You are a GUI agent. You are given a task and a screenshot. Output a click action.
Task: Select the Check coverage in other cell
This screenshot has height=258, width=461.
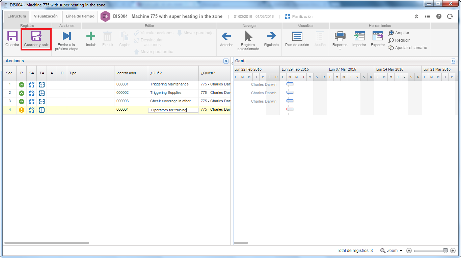(173, 102)
